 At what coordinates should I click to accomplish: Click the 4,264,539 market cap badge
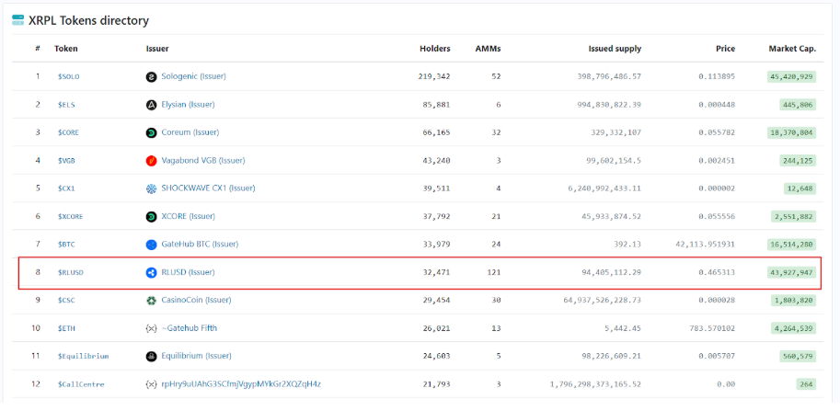(794, 328)
